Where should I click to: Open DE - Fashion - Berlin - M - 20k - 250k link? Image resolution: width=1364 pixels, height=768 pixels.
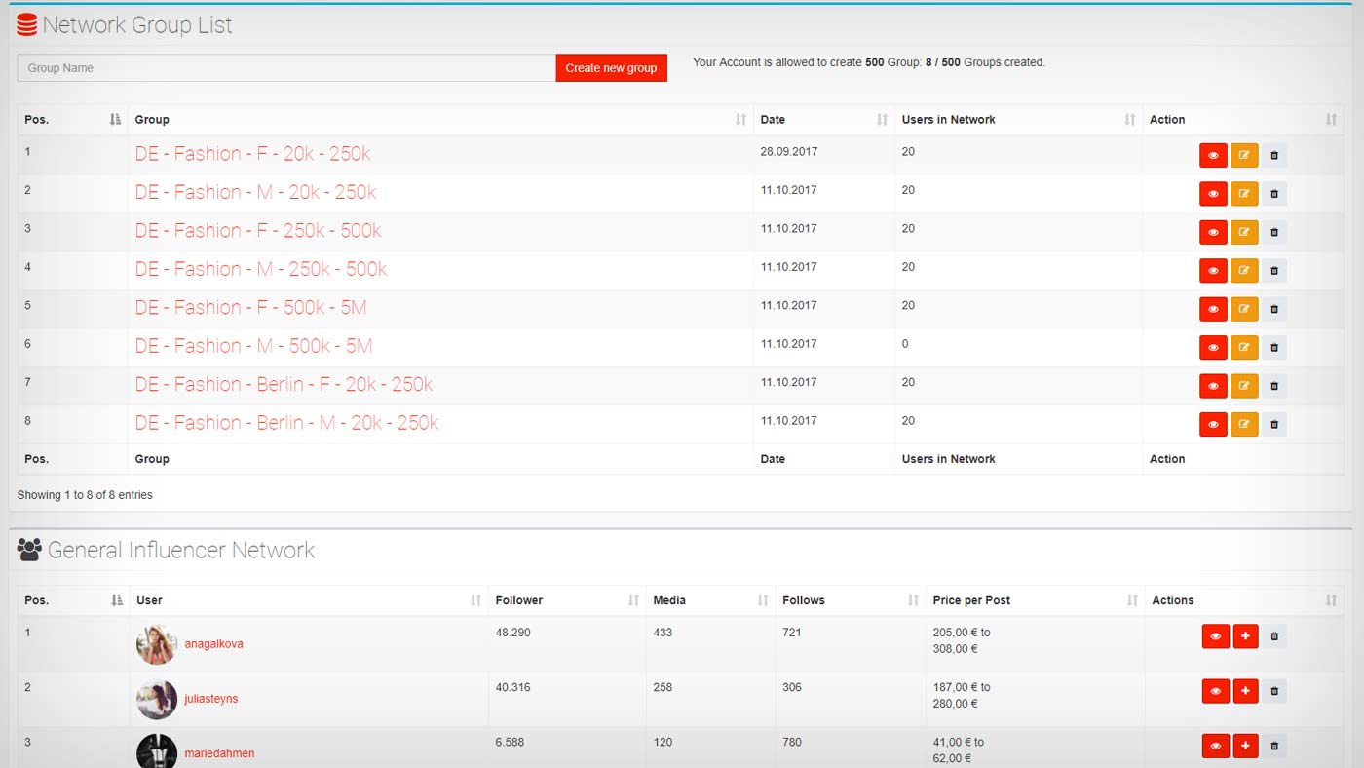pyautogui.click(x=286, y=423)
